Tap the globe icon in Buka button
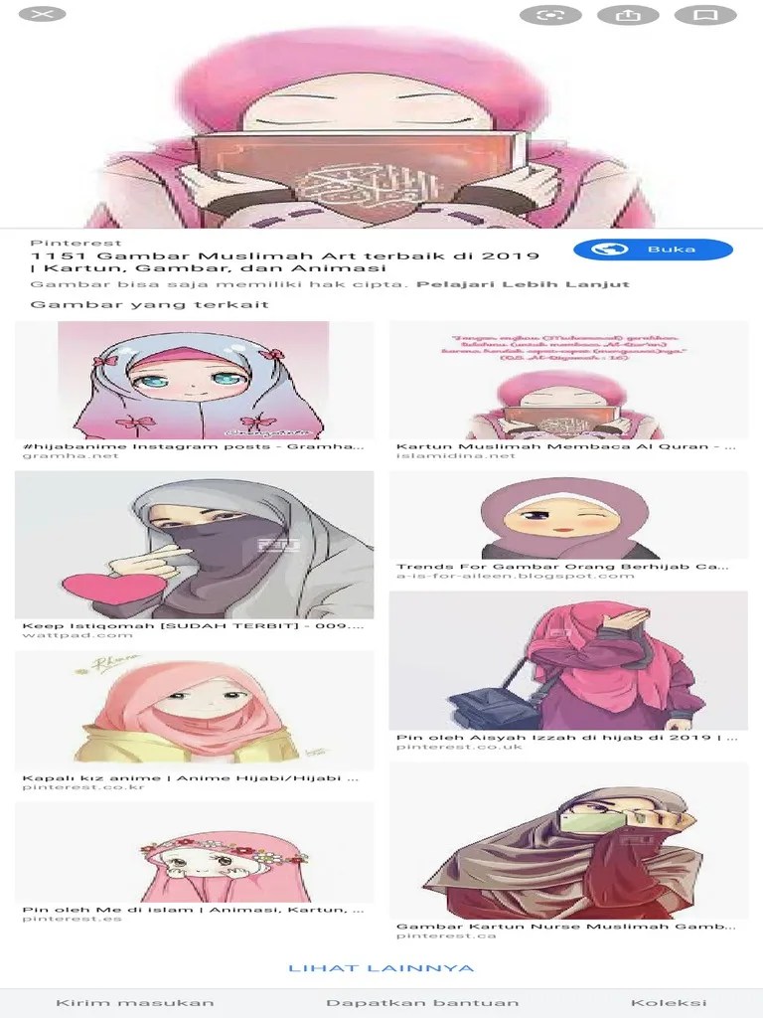This screenshot has width=763, height=1018. click(x=609, y=250)
